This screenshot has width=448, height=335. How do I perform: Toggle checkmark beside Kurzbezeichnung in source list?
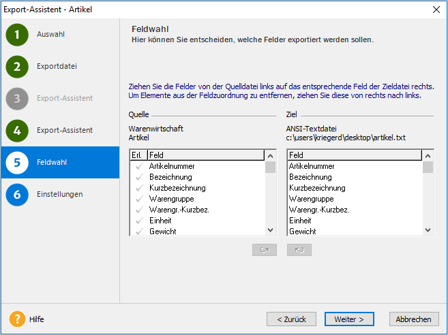[x=139, y=188]
